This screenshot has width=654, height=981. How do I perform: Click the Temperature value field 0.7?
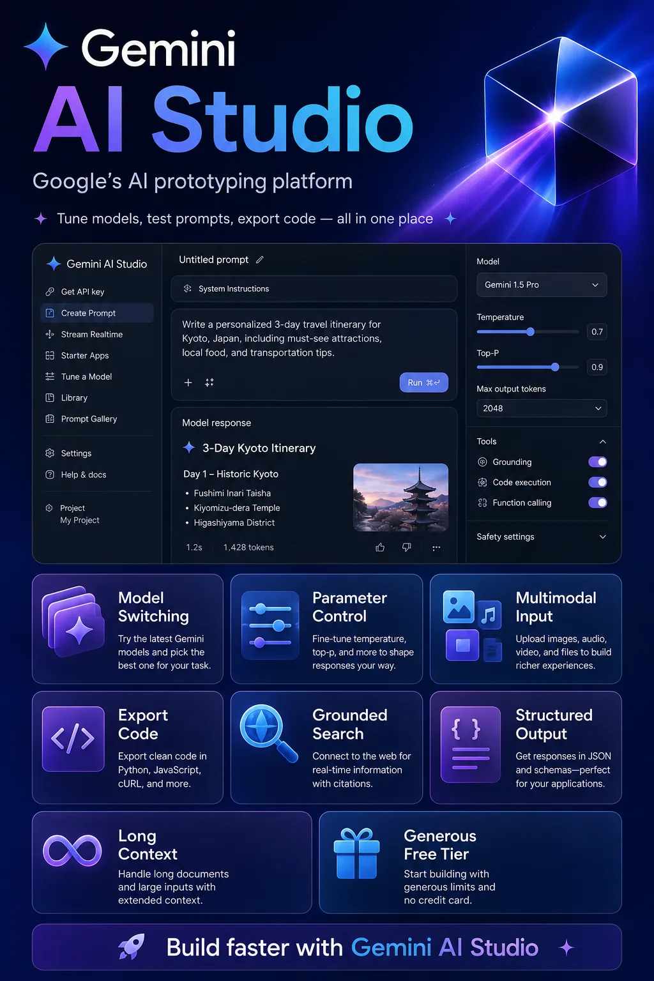(x=597, y=331)
